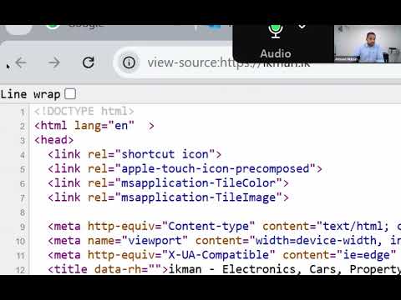The height and width of the screenshot is (300, 401).
Task: Click the "apple-touch-icon-precomposed" value
Action: tap(216, 168)
